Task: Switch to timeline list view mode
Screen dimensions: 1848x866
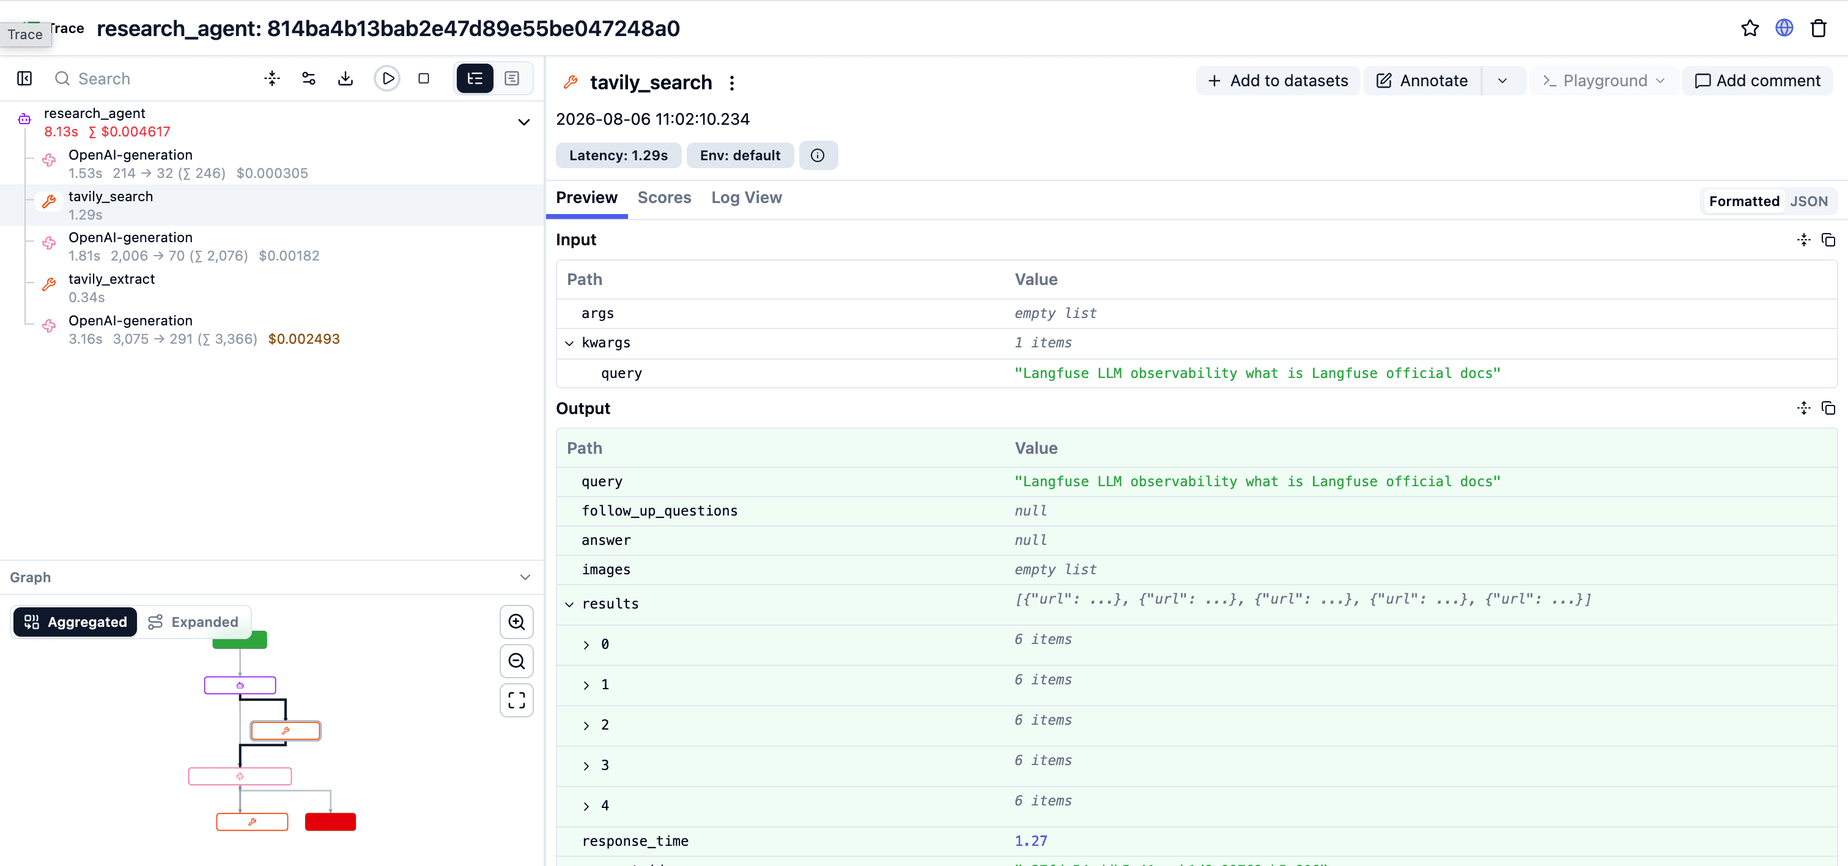Action: (x=512, y=78)
